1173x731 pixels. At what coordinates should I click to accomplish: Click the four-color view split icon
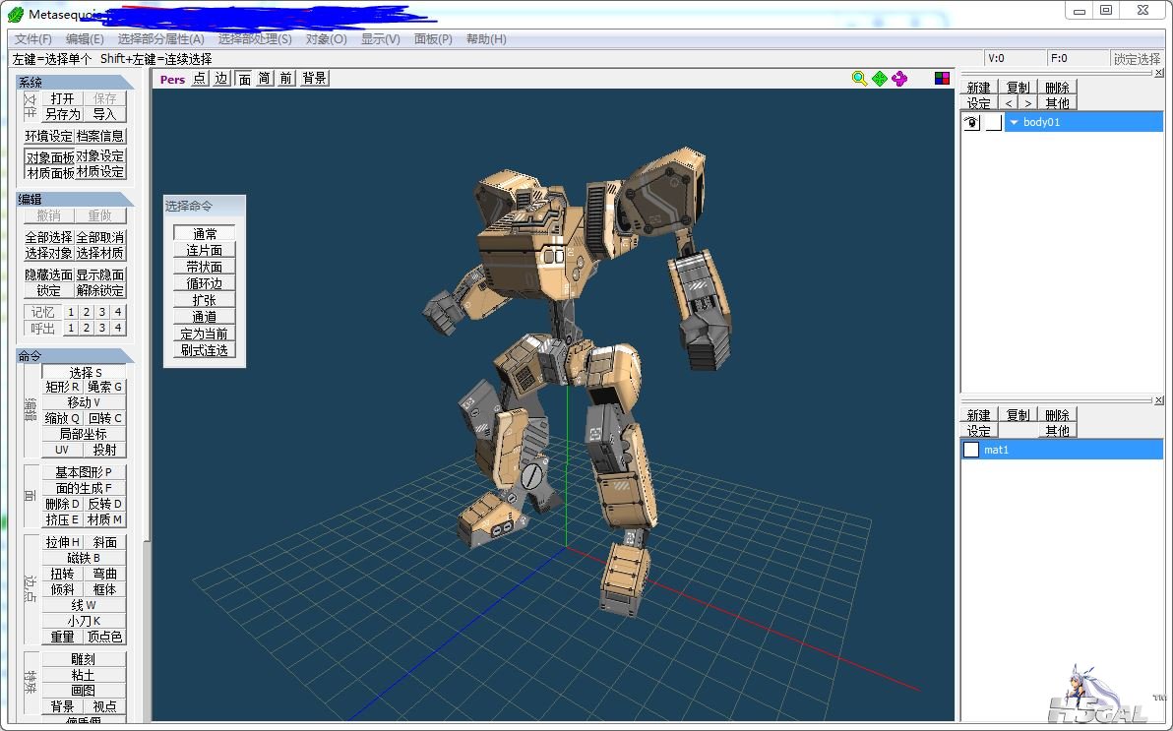tap(942, 79)
